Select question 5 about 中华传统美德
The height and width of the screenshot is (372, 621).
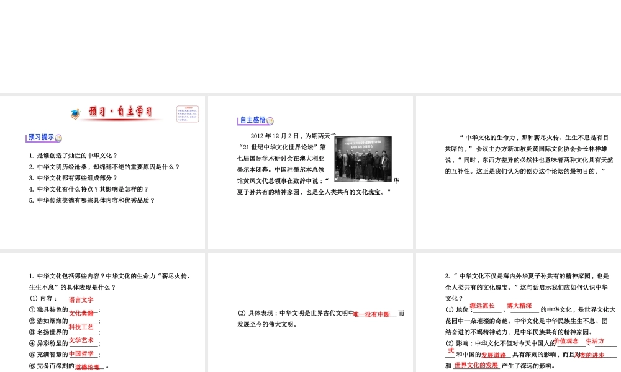(x=92, y=200)
